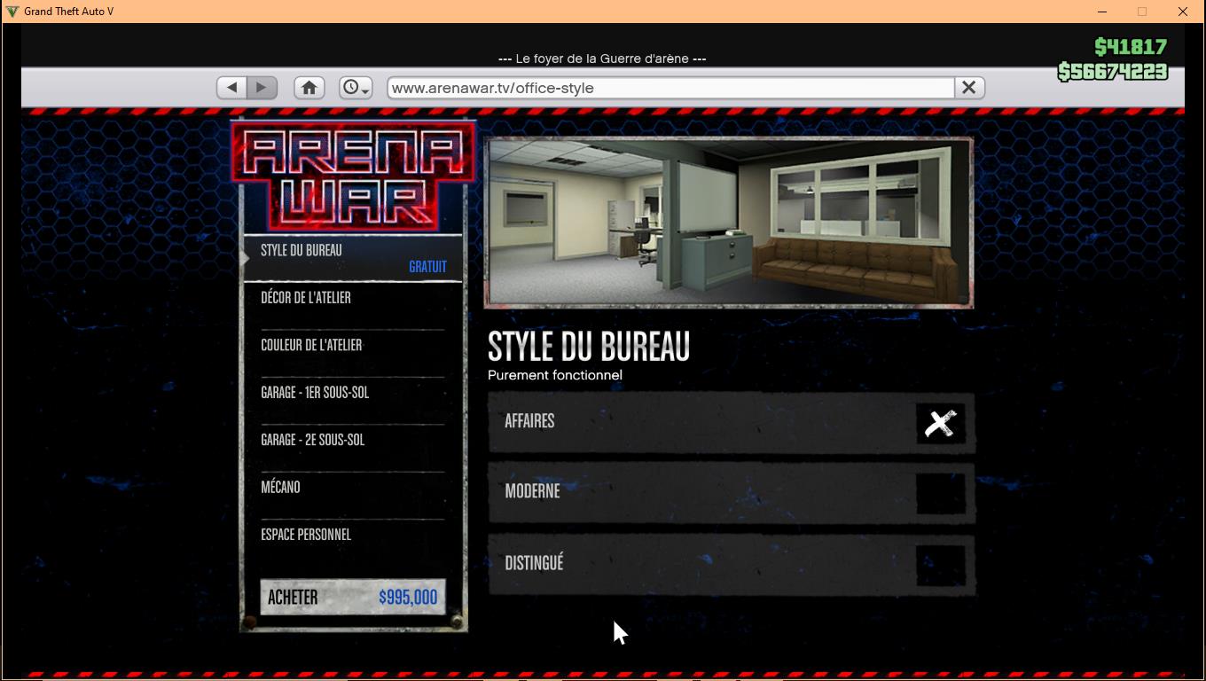Minimize the Grand Theft Auto V window
This screenshot has height=681, width=1206.
pyautogui.click(x=1102, y=12)
